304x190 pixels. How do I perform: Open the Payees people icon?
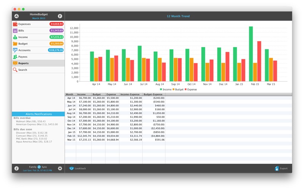point(15,57)
